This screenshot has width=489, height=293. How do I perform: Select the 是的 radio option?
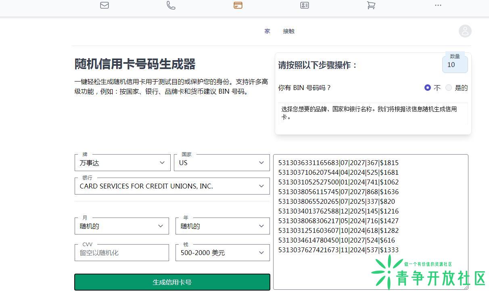(x=449, y=88)
